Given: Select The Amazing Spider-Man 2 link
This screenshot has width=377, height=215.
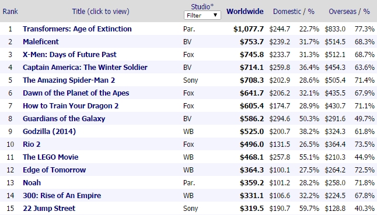Looking at the screenshot, I should 69,80.
